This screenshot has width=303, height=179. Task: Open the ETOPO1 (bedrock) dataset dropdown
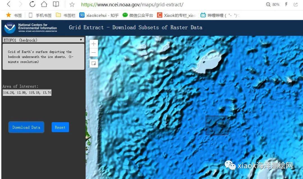coord(43,40)
